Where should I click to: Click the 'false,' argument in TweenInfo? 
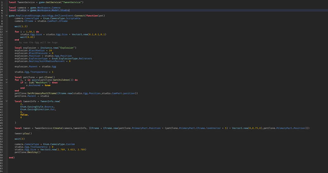tap(24, 115)
